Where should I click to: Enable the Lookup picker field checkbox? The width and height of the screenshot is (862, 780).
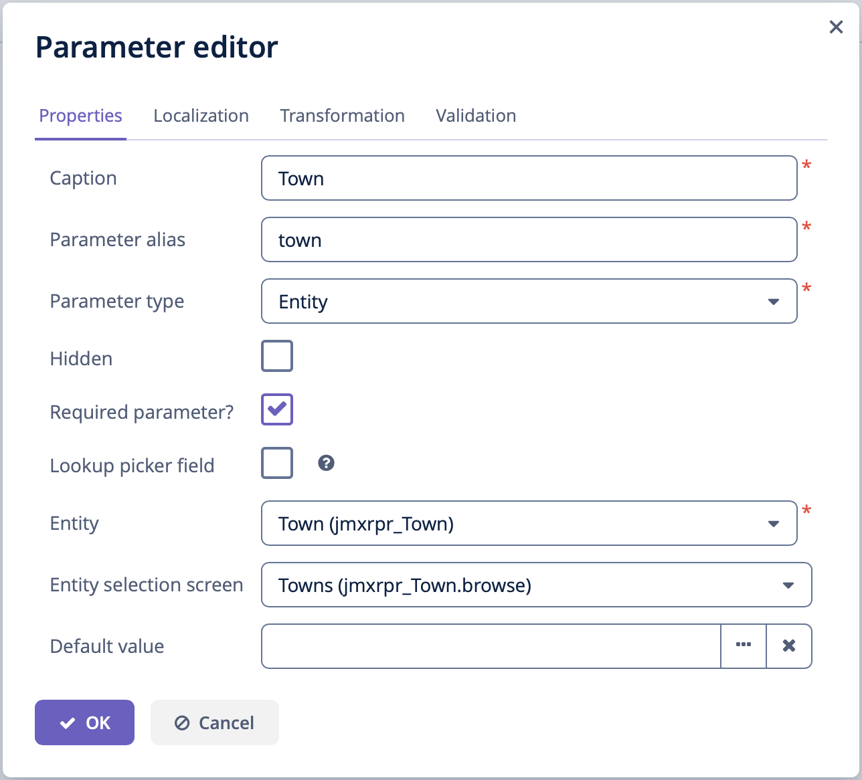tap(277, 463)
